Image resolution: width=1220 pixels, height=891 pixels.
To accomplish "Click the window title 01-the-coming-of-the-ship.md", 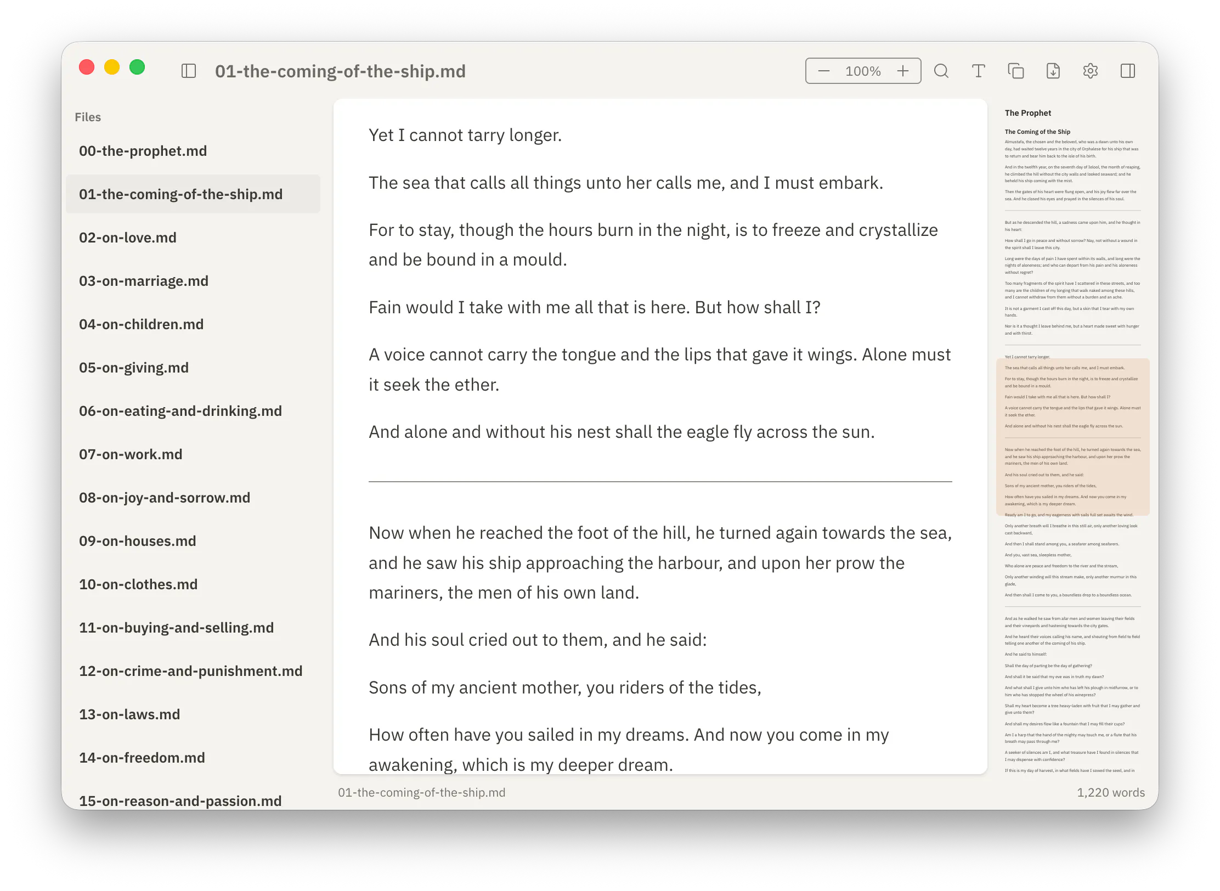I will (x=340, y=71).
